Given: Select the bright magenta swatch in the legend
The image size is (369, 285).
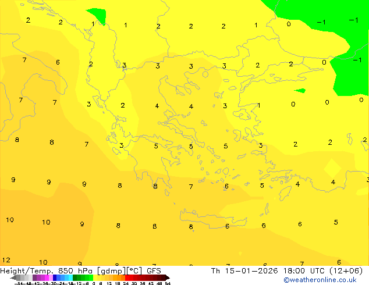Looking at the screenshot, I should click(47, 277).
